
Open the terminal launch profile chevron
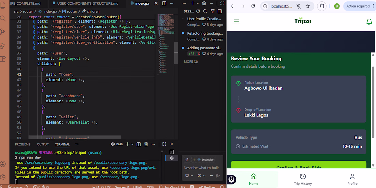click(132, 144)
